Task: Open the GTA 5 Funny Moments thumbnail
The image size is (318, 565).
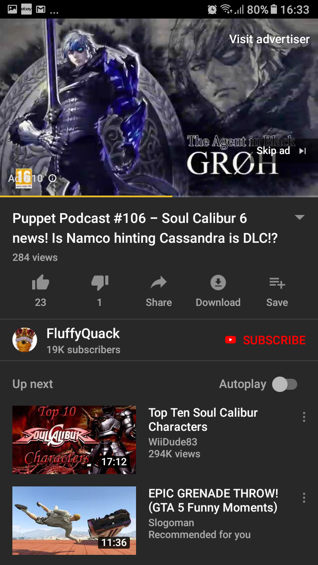Action: [x=74, y=520]
